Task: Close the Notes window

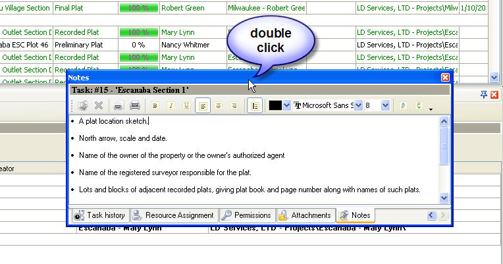Action: (x=445, y=78)
